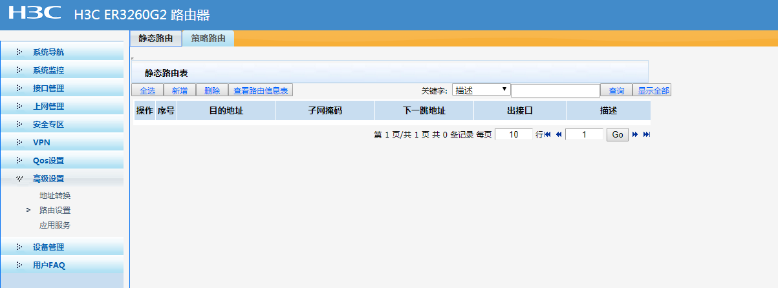This screenshot has height=288, width=778.
Task: Click the 查询 search button
Action: point(616,90)
